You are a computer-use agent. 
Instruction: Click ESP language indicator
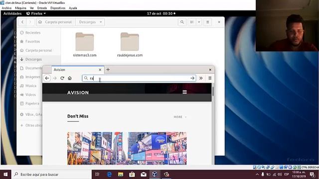[x=287, y=175]
